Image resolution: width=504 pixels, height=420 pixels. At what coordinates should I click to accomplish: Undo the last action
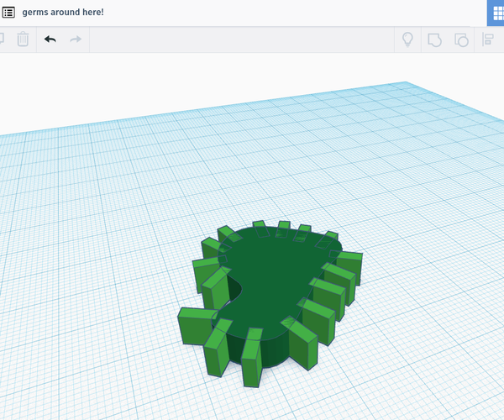coord(50,39)
